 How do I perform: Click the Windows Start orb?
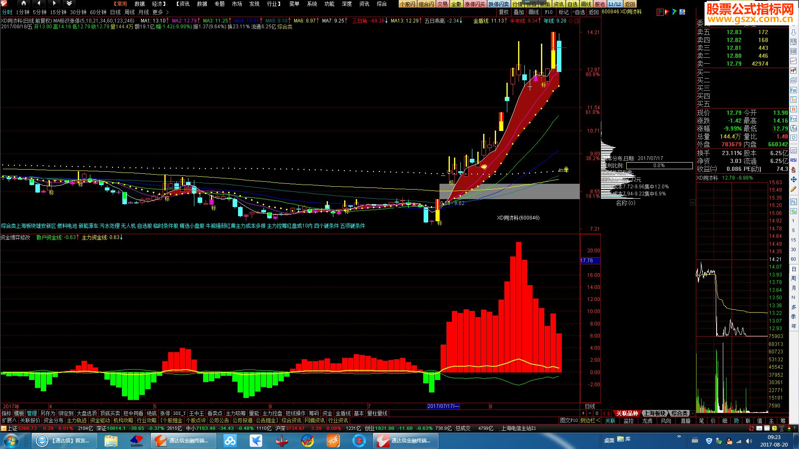point(11,441)
